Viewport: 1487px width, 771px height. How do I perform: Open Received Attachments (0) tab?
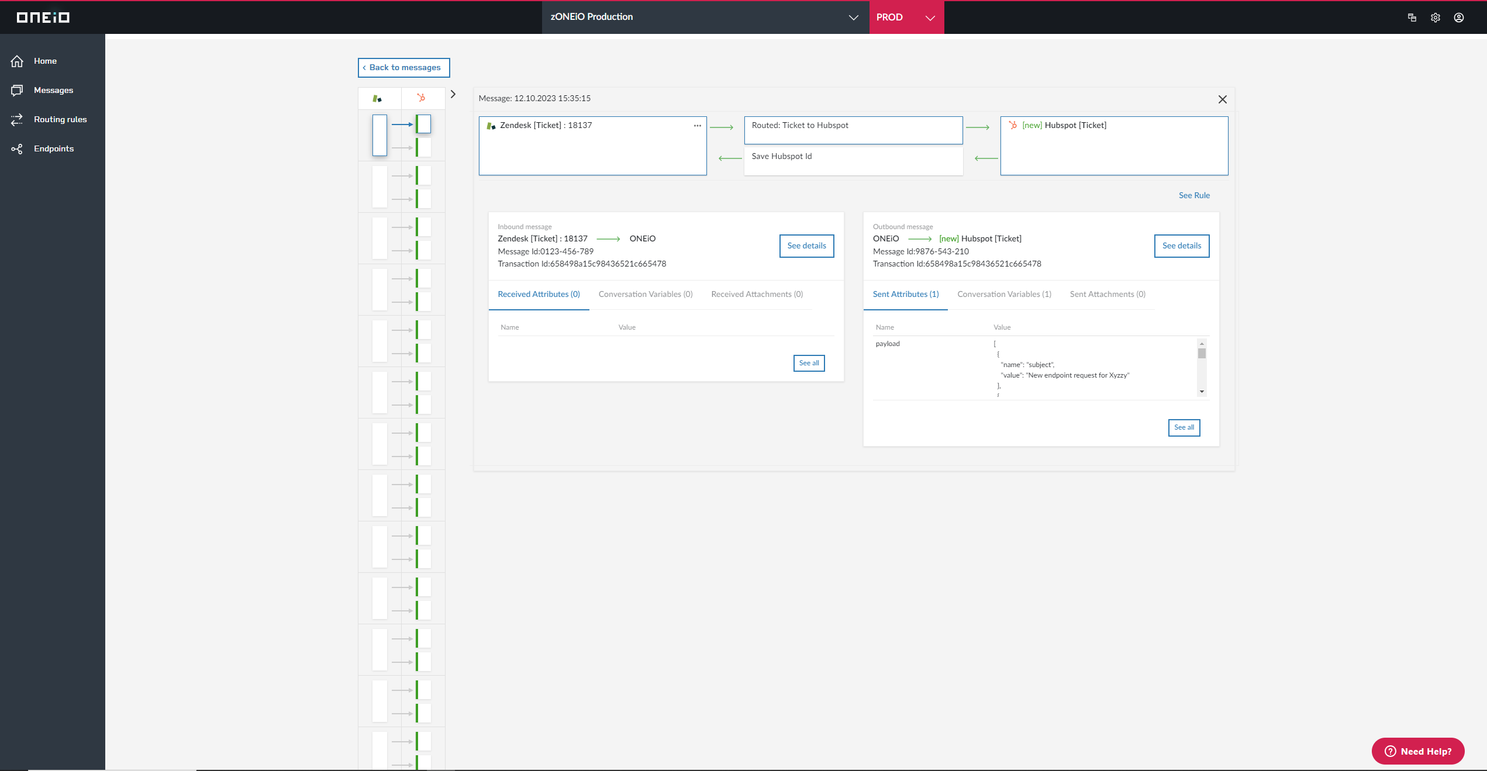[x=757, y=295]
